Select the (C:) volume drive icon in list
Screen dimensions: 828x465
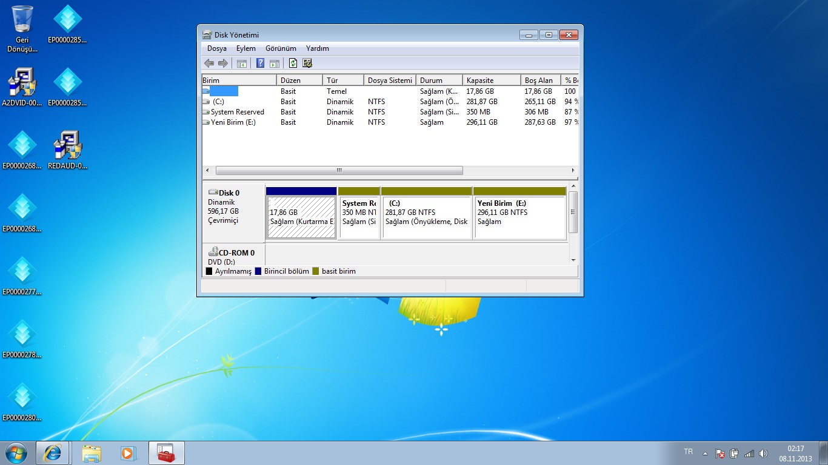[206, 102]
